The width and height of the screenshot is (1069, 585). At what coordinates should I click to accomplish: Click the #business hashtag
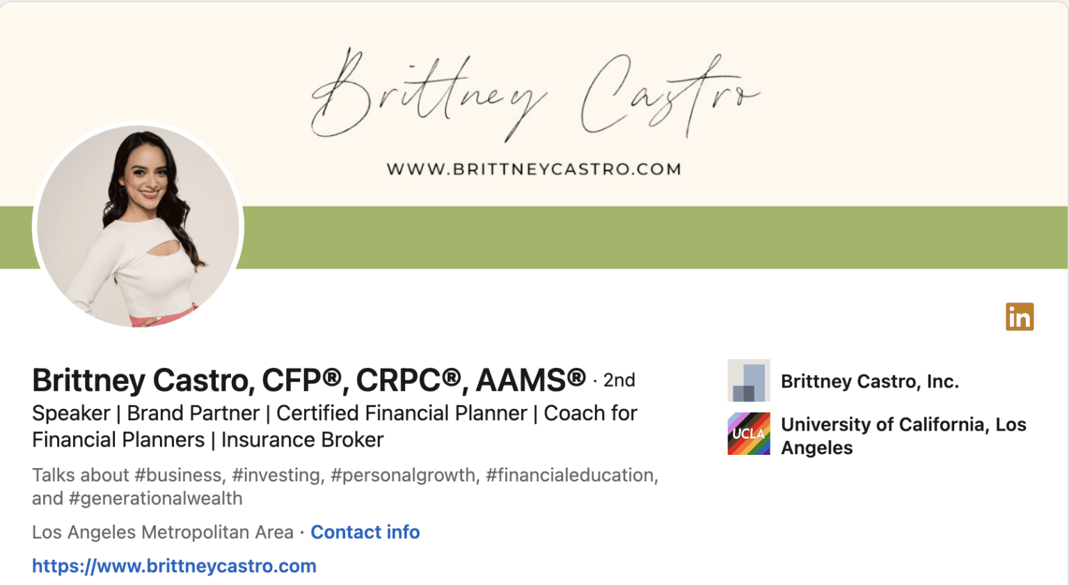(178, 475)
